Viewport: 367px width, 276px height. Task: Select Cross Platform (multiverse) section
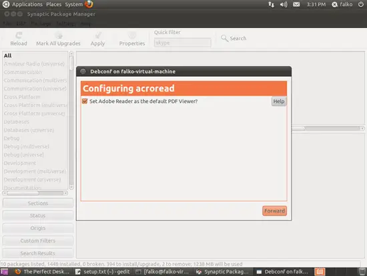click(35, 105)
